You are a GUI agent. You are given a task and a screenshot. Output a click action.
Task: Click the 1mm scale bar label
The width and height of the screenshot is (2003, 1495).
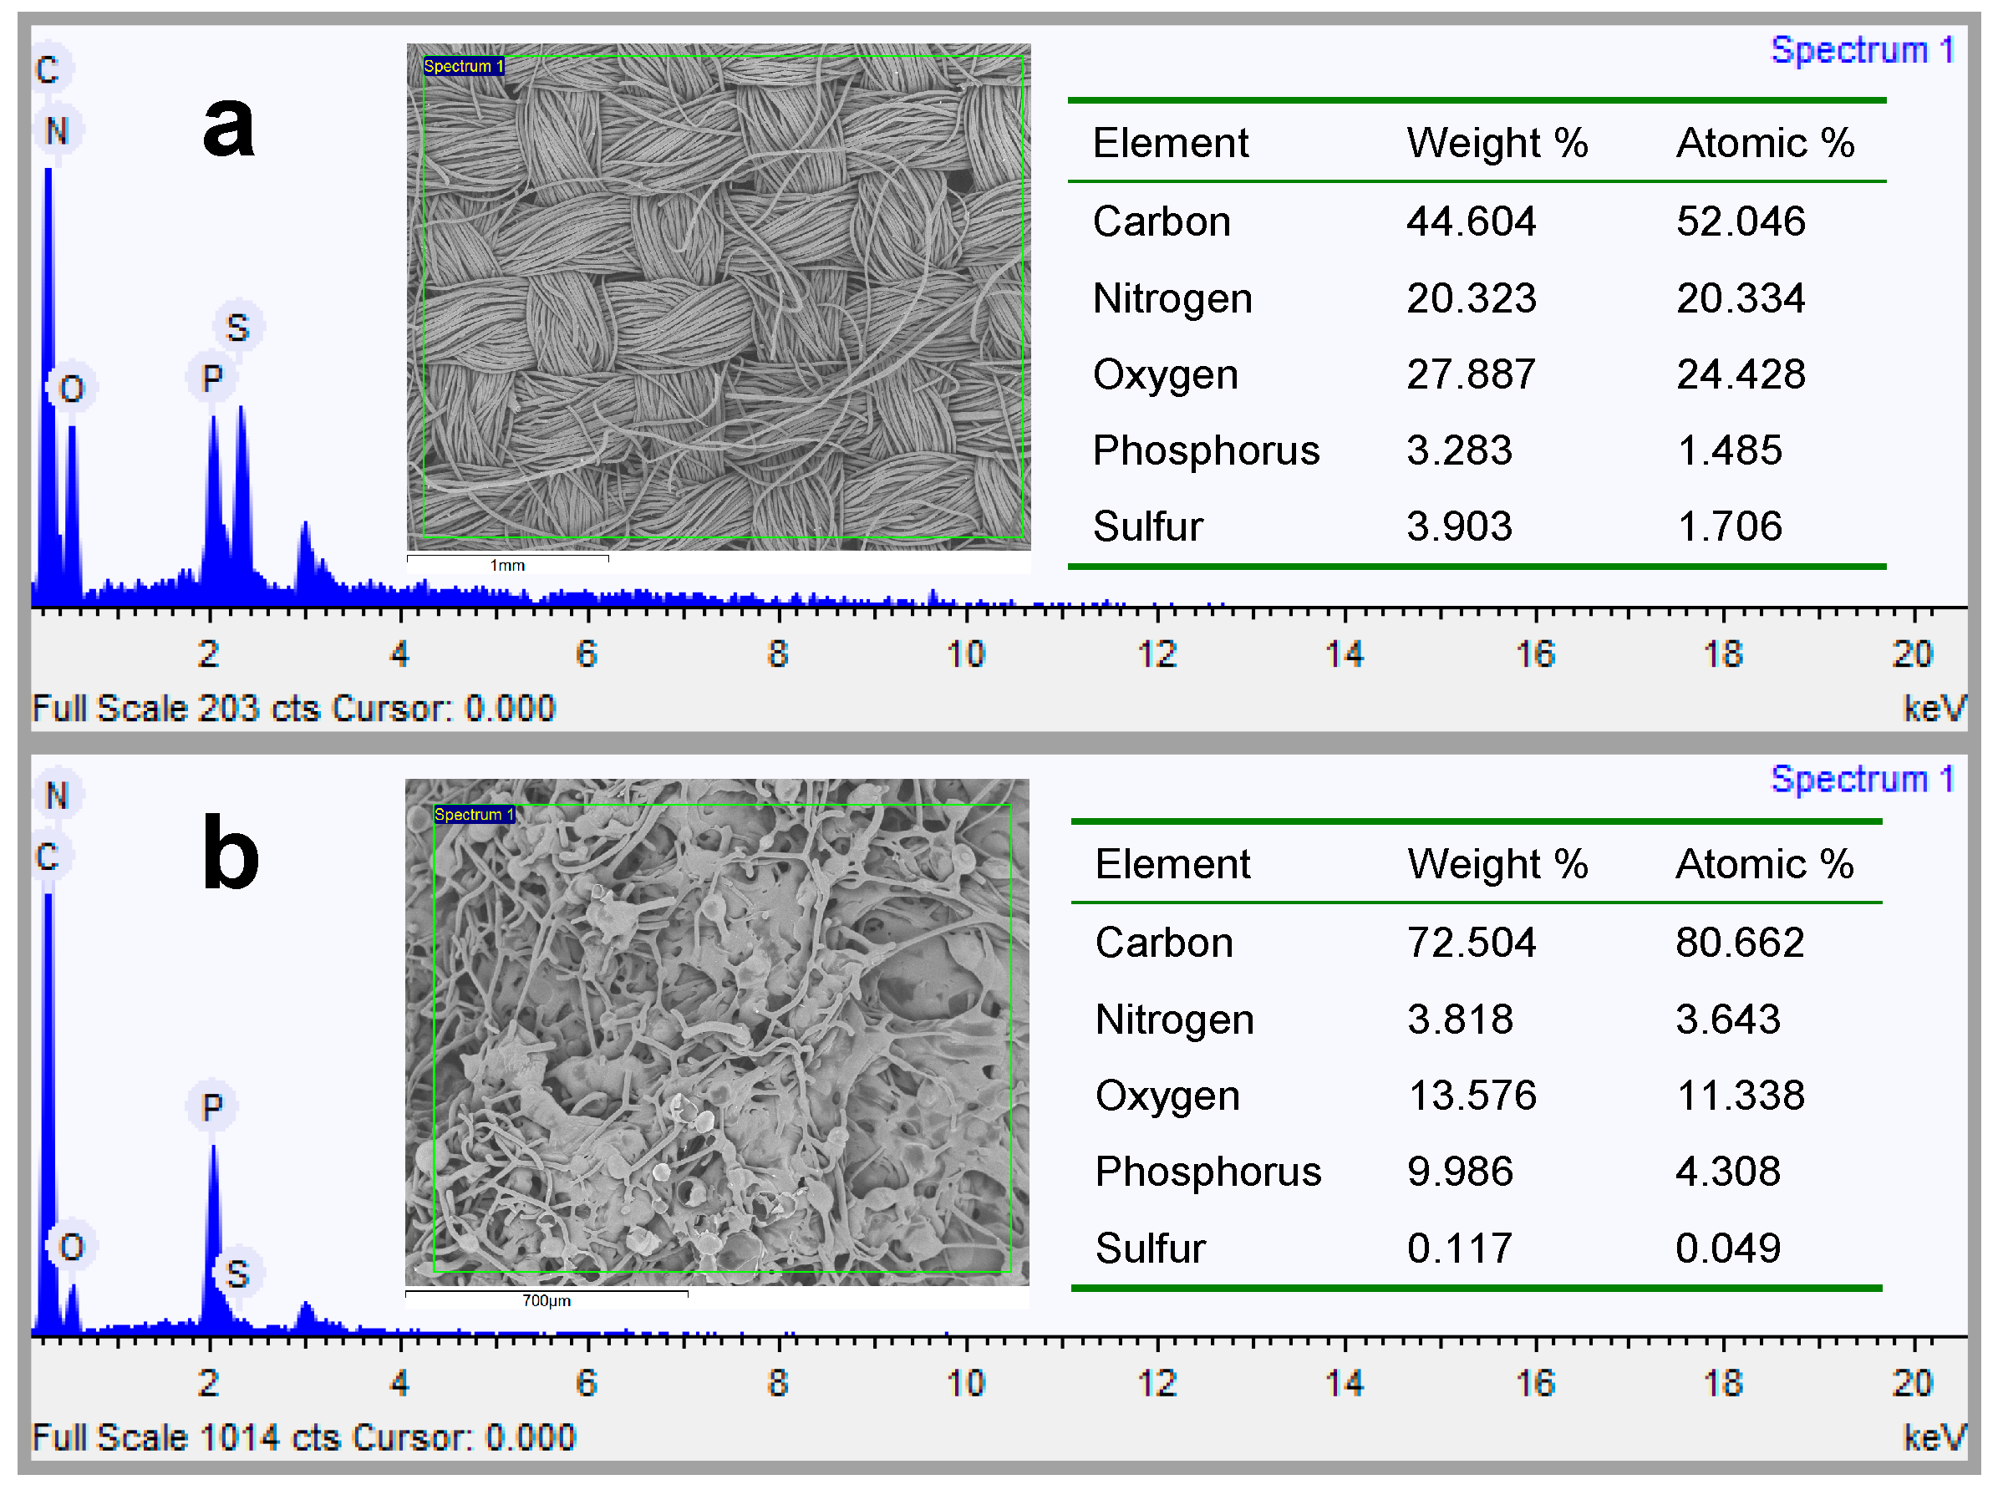click(x=507, y=565)
